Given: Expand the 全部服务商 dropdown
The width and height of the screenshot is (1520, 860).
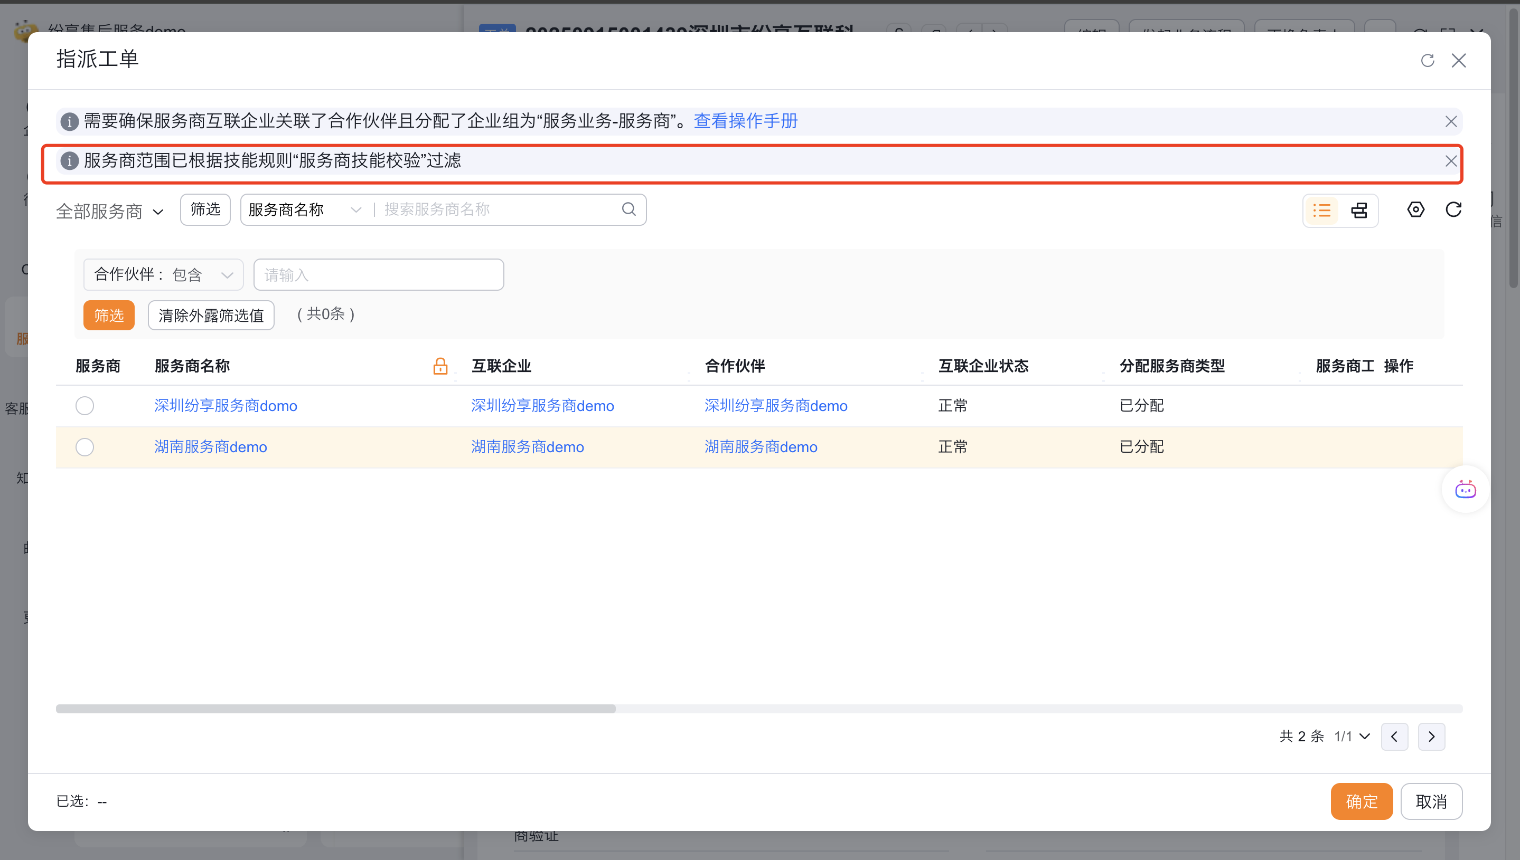Looking at the screenshot, I should pos(110,212).
